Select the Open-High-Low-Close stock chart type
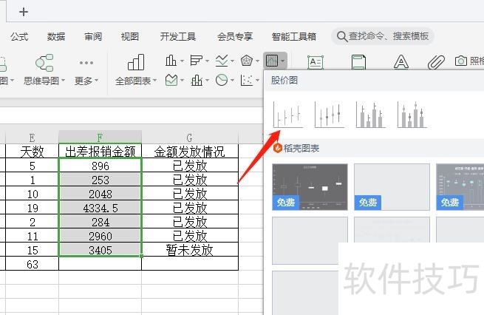Image resolution: width=484 pixels, height=315 pixels. (x=330, y=115)
